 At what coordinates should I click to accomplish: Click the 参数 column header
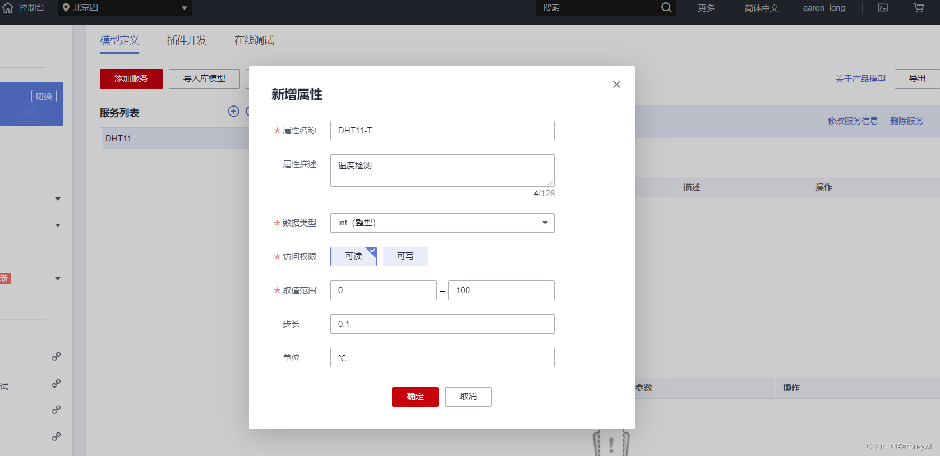coord(644,388)
